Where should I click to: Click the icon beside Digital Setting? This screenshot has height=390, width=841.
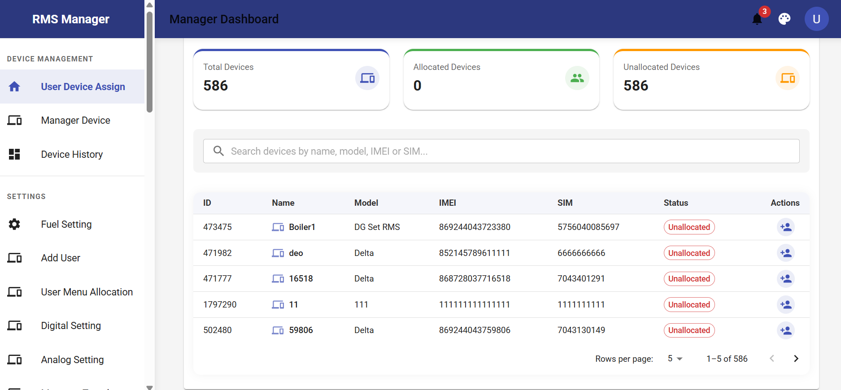[x=14, y=325]
